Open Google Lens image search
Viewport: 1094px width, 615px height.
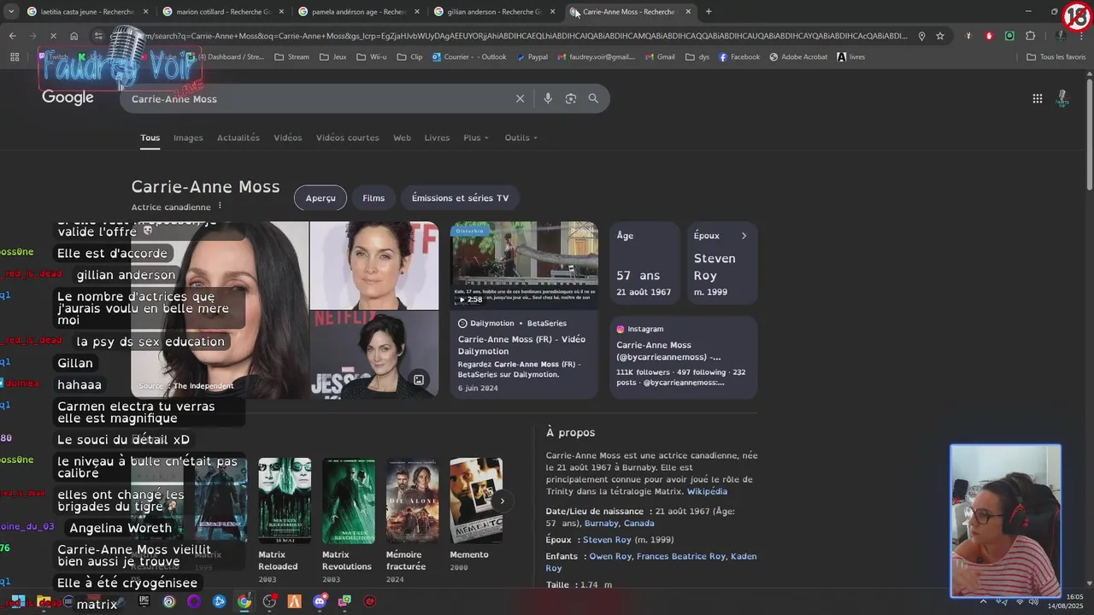[x=571, y=98]
